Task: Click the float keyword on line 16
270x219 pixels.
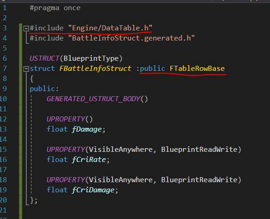Action: (57, 160)
